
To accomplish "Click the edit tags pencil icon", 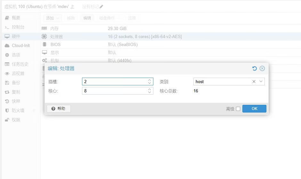I will [102, 6].
